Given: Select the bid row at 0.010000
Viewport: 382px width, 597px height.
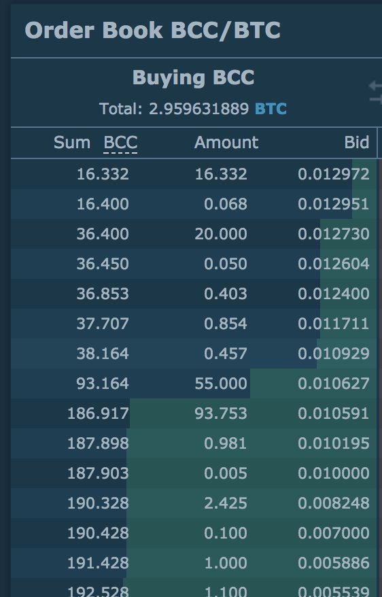Looking at the screenshot, I should (x=194, y=473).
